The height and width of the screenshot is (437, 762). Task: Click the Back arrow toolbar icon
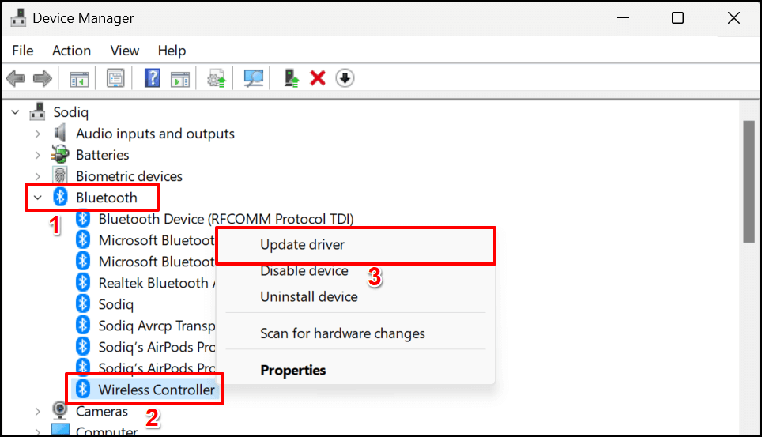tap(14, 78)
